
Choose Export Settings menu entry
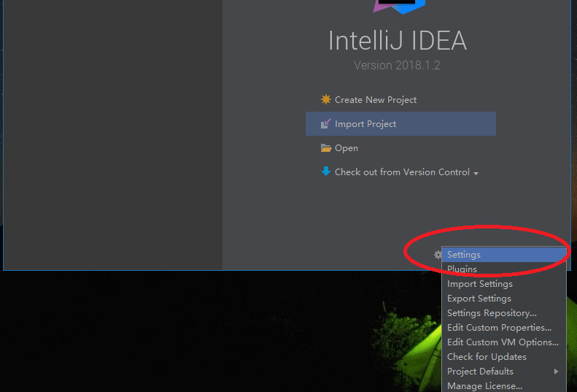(x=504, y=299)
